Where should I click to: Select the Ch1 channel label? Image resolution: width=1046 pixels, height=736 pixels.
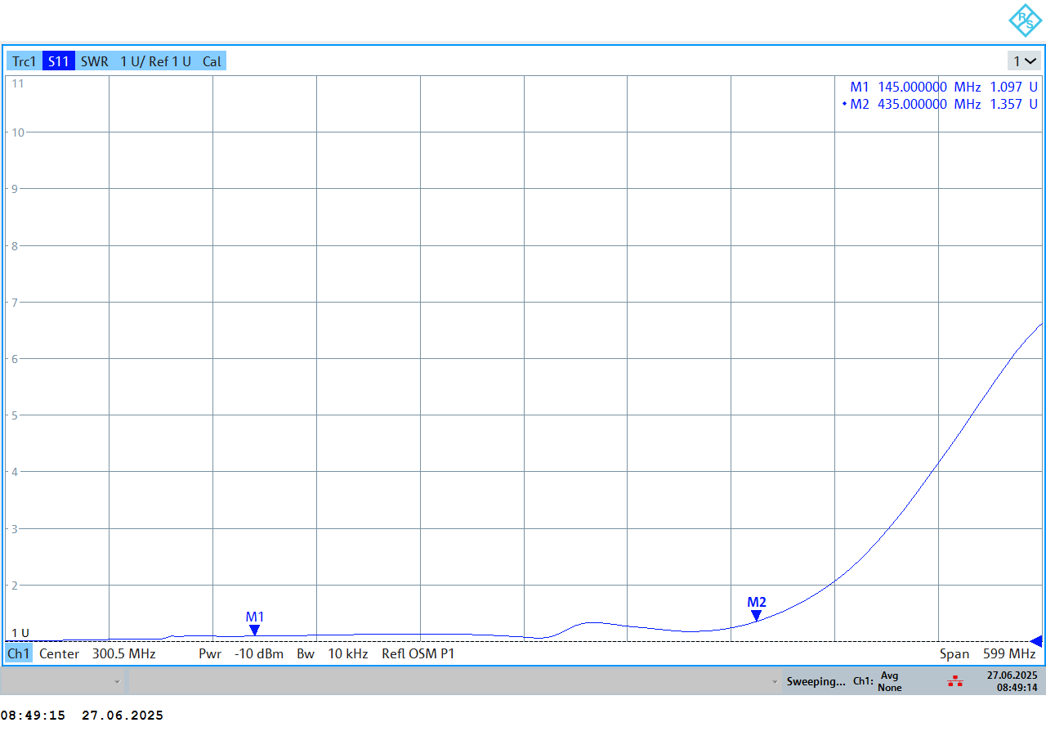[x=19, y=654]
